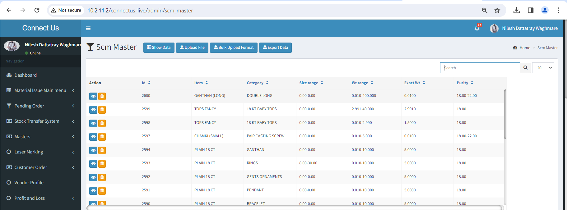The height and width of the screenshot is (210, 567).
Task: Open browser side panel icon
Action: coord(531,10)
